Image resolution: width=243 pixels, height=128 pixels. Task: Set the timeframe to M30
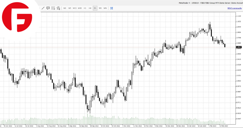[80, 8]
